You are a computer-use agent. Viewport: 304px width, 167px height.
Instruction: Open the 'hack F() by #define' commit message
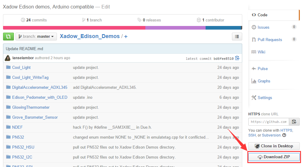point(112,127)
